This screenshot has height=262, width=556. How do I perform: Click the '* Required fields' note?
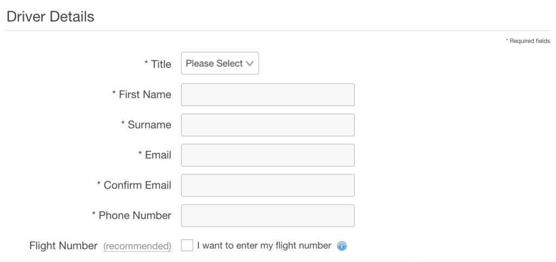(x=528, y=41)
